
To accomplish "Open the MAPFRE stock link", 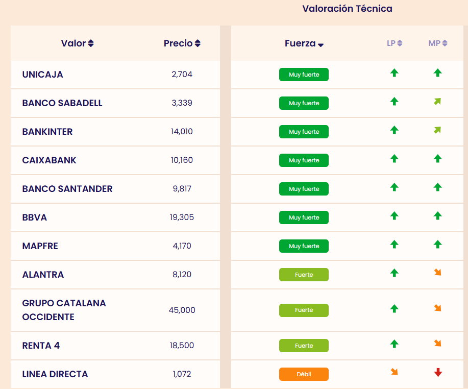I will (40, 246).
